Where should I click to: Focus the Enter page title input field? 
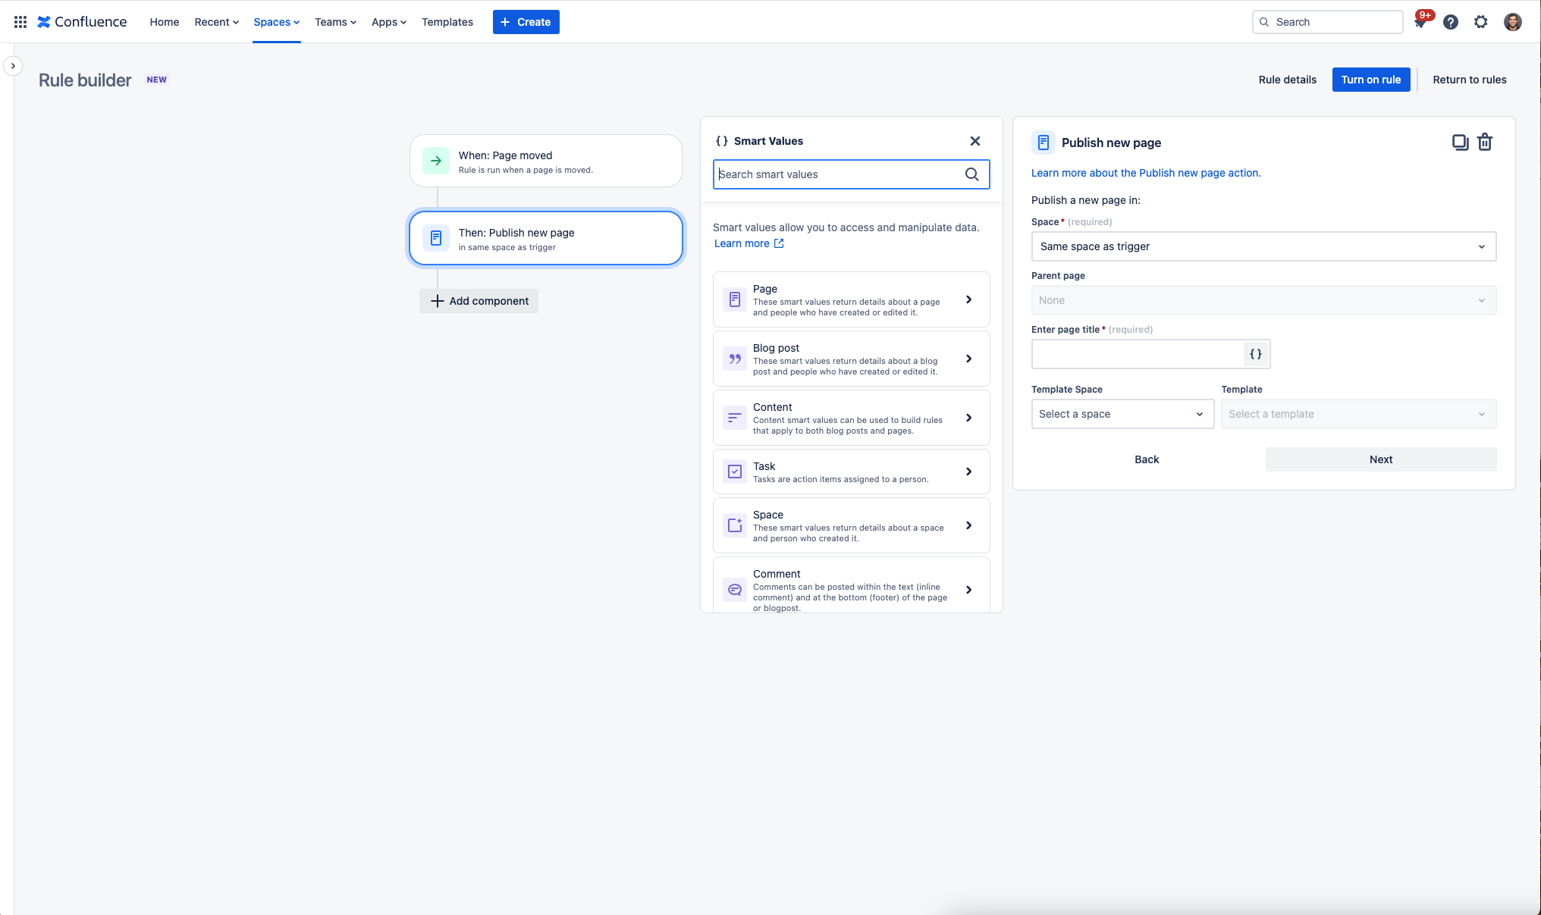click(x=1138, y=353)
